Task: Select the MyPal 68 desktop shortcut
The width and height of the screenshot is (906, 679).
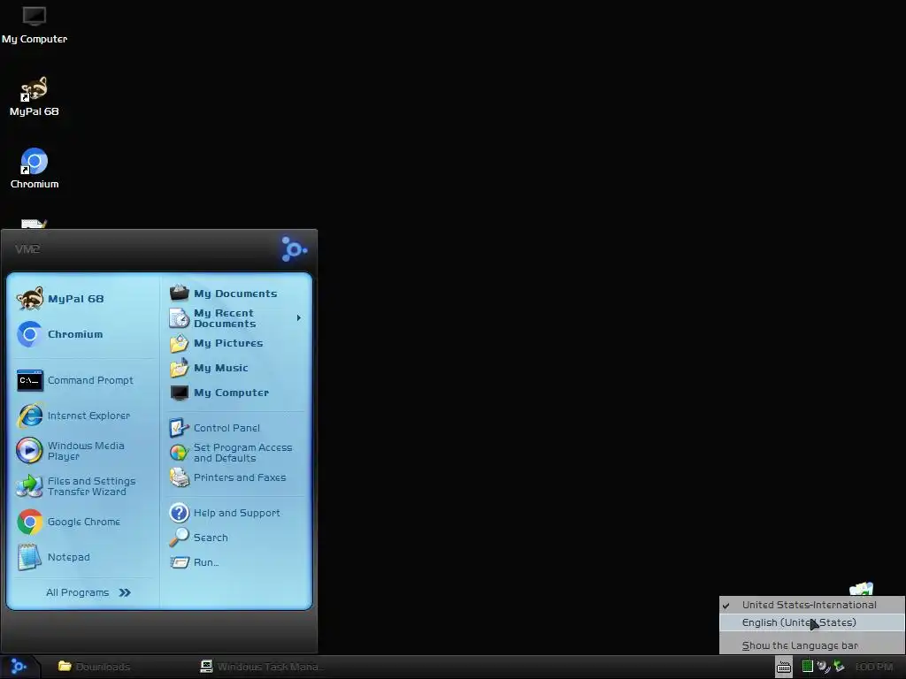Action: pyautogui.click(x=35, y=96)
